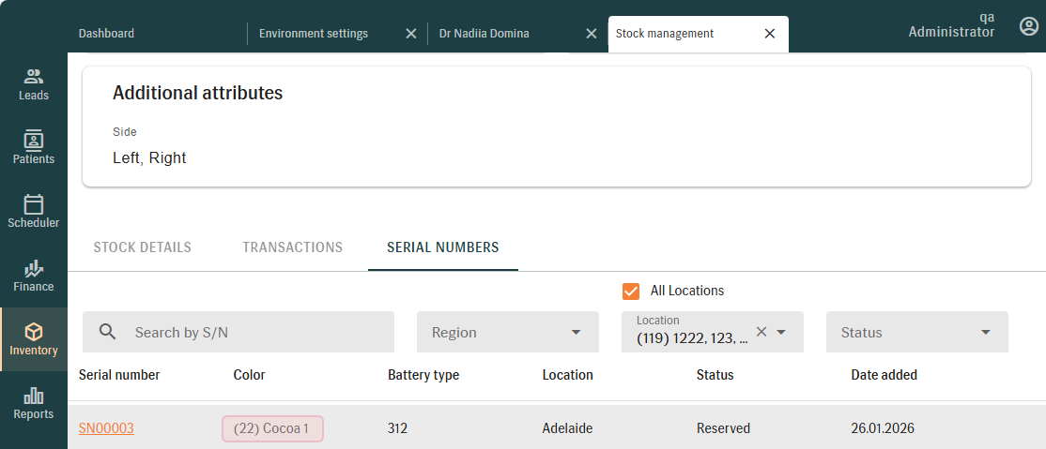Open the Reports bar chart icon
This screenshot has height=449, width=1046.
[34, 396]
